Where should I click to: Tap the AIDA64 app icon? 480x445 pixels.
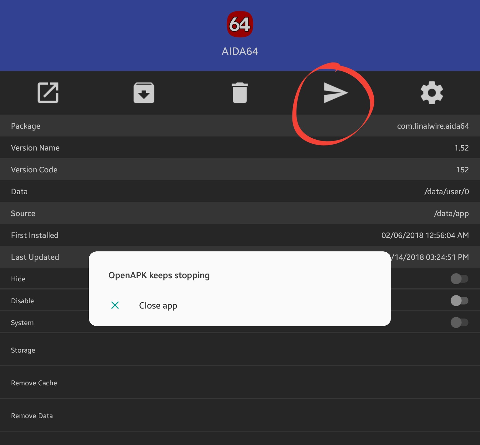point(240,24)
